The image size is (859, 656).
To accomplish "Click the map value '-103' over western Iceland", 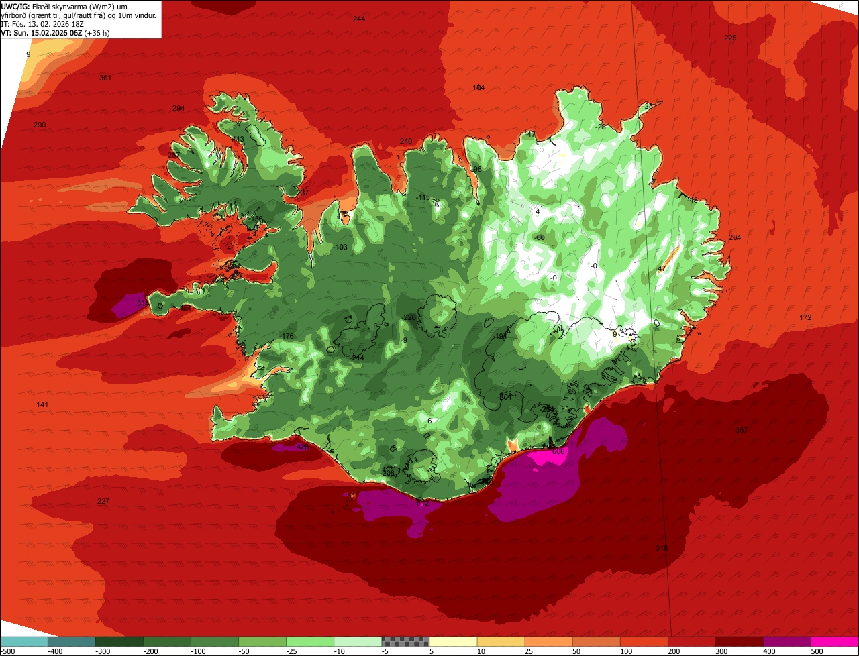I will pos(340,247).
